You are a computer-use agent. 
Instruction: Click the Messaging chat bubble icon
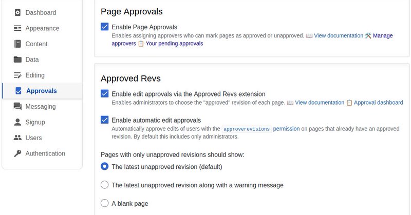(17, 106)
